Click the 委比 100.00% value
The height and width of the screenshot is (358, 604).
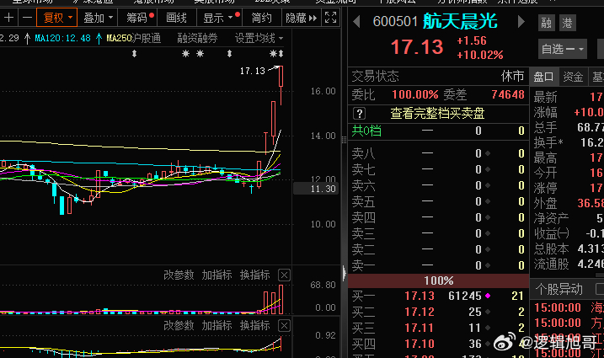click(414, 94)
